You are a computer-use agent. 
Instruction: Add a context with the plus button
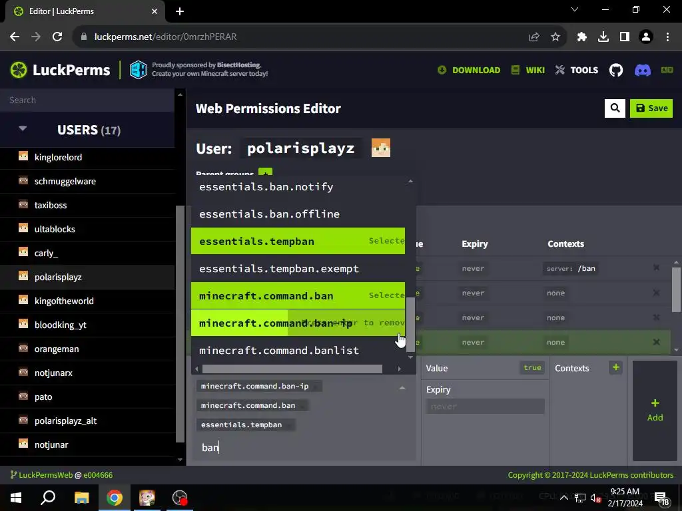pyautogui.click(x=615, y=367)
